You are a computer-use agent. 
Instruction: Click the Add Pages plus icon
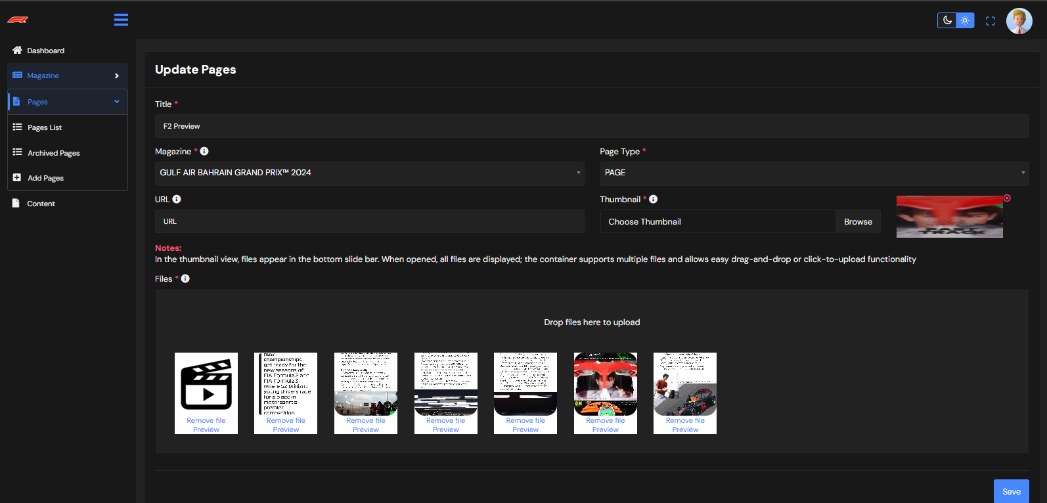click(x=17, y=177)
